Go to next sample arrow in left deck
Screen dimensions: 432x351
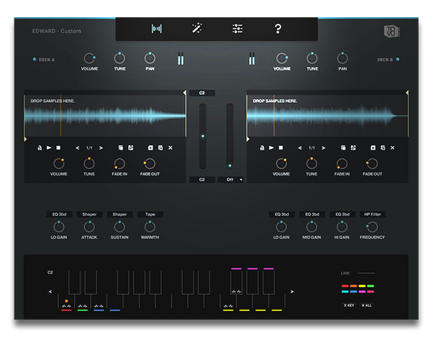pos(101,147)
